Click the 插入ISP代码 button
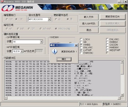128x107 pixels. pyautogui.click(x=89, y=24)
